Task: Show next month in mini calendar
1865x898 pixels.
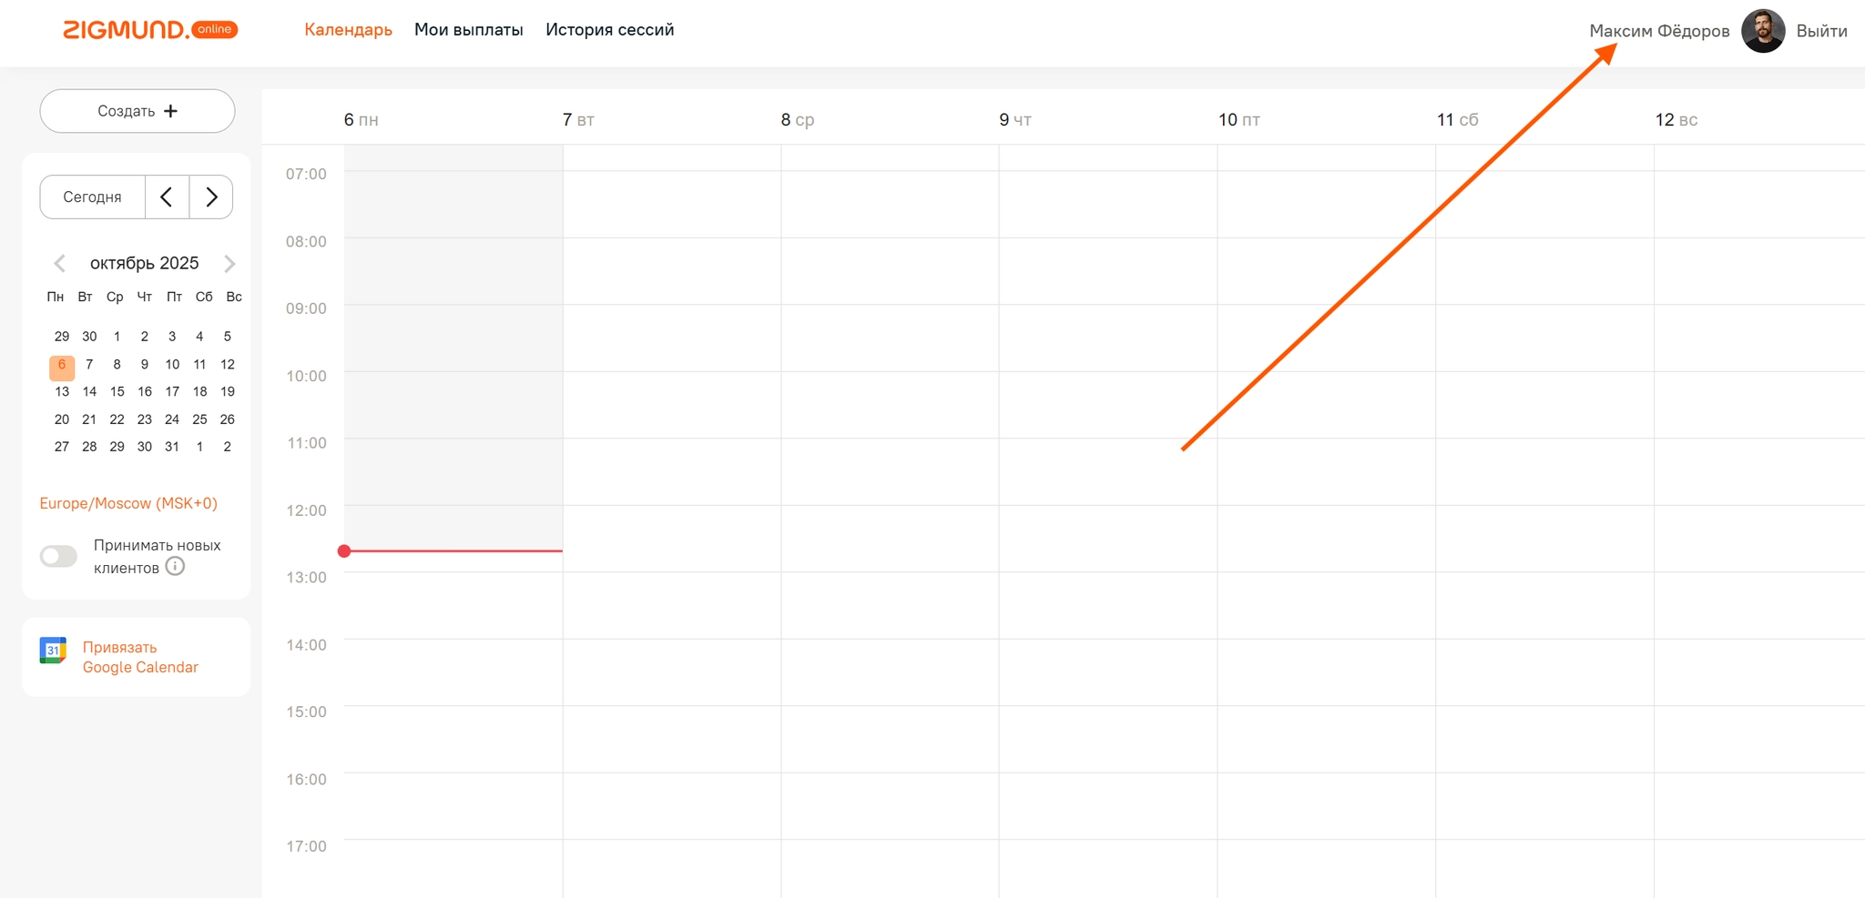Action: [229, 264]
